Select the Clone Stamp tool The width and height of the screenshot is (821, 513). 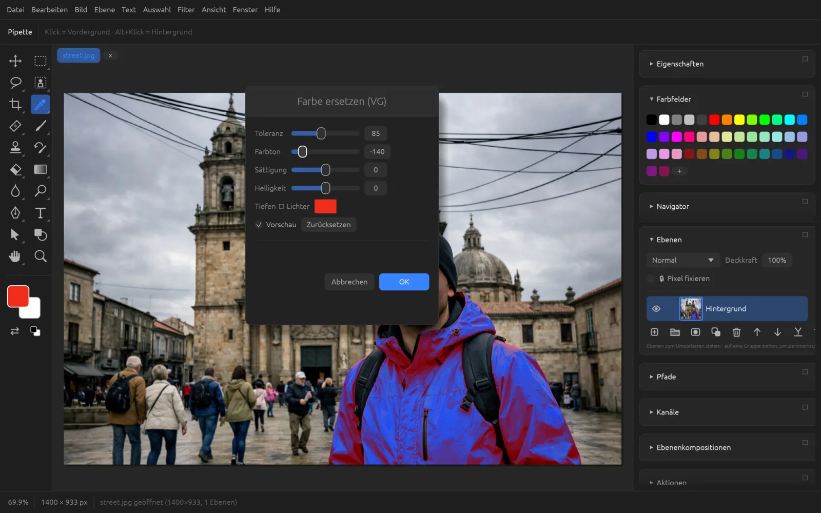point(15,148)
